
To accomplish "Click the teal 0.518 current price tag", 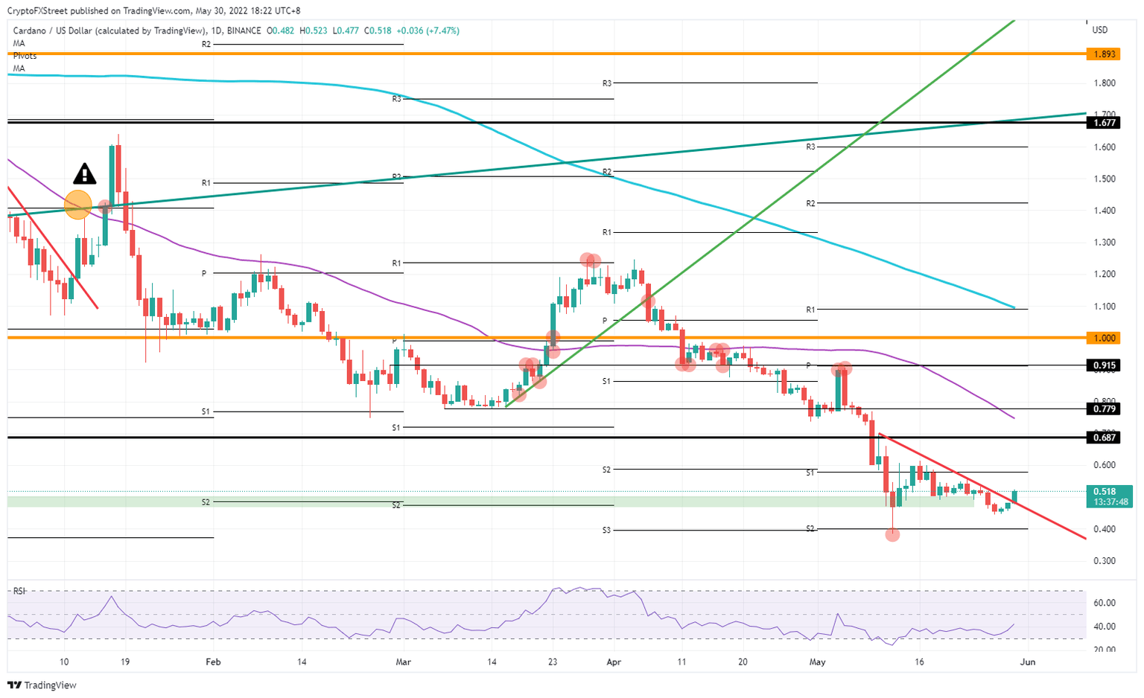I will [x=1104, y=491].
